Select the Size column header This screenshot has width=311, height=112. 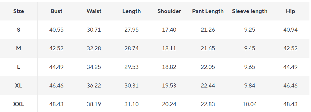pyautogui.click(x=18, y=11)
